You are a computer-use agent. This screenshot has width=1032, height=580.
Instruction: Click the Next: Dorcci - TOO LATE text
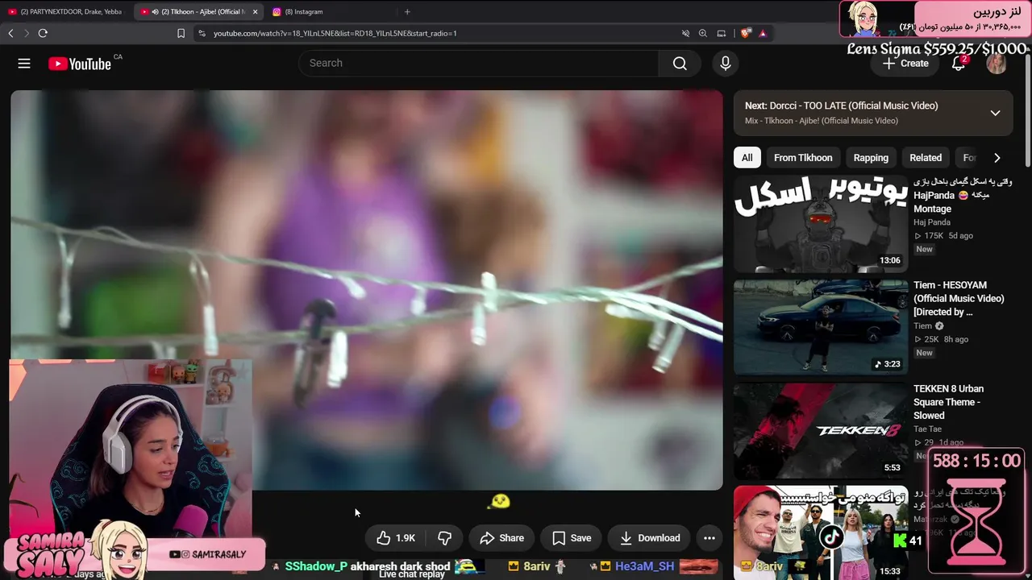click(842, 106)
